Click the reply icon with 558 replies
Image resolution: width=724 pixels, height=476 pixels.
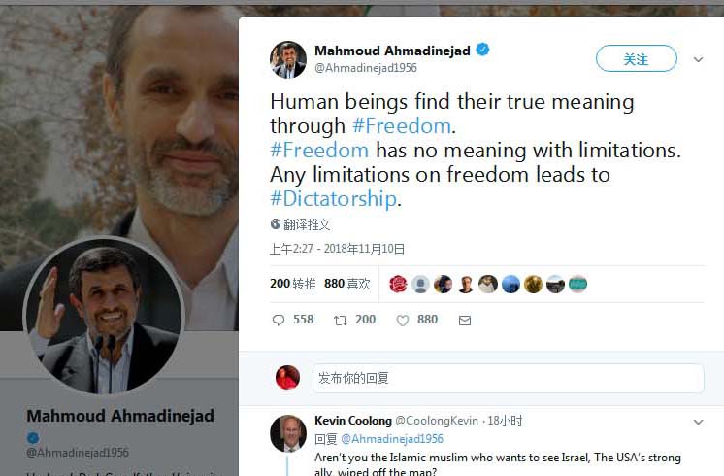279,320
